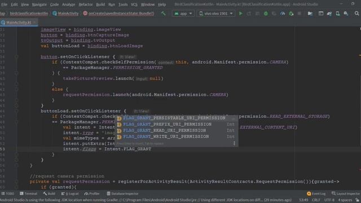Viewport: 361px width, 203px height.
Task: Select FLAG_GRANT_PERSISTABLE_URI_PERMISSION suggestion
Action: pyautogui.click(x=177, y=118)
